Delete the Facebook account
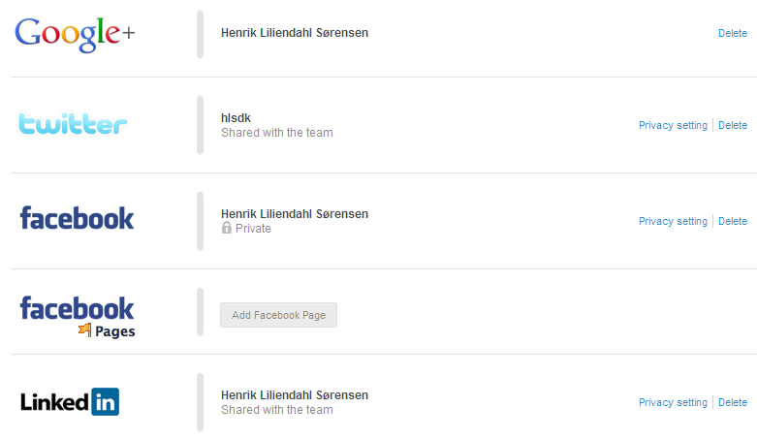The height and width of the screenshot is (439, 757). [732, 221]
